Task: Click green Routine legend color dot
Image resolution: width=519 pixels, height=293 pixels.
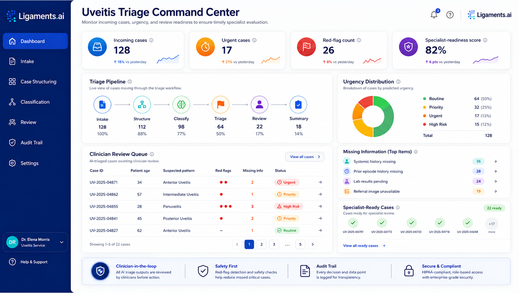Action: [x=424, y=99]
